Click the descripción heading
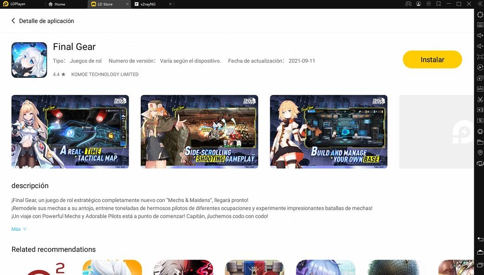Image resolution: width=484 pixels, height=275 pixels. coord(30,186)
